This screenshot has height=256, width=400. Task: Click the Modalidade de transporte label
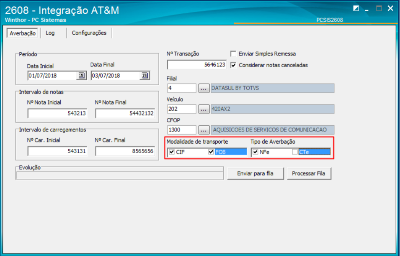197,142
